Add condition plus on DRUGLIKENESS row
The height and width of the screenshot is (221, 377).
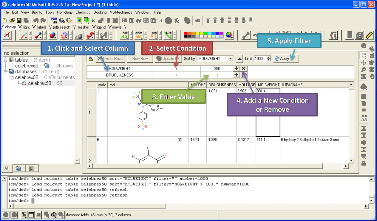click(x=236, y=75)
